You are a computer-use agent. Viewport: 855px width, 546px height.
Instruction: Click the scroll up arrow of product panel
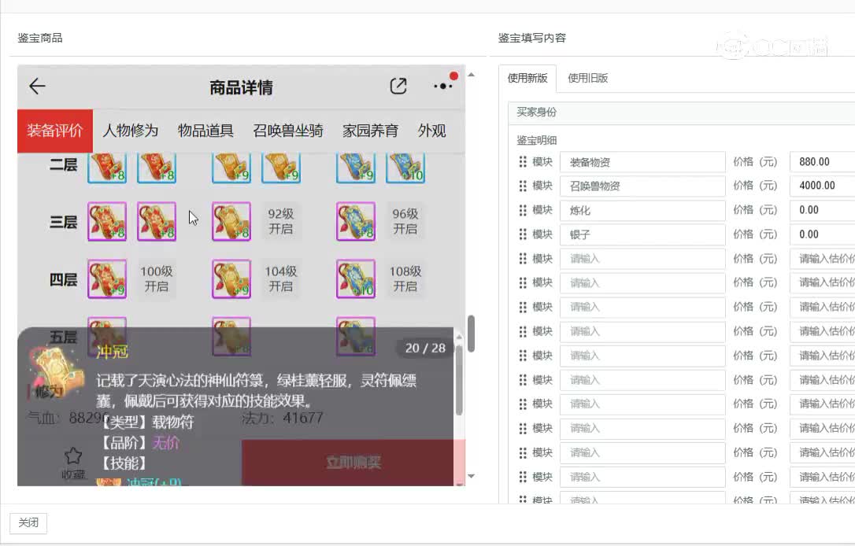point(471,75)
